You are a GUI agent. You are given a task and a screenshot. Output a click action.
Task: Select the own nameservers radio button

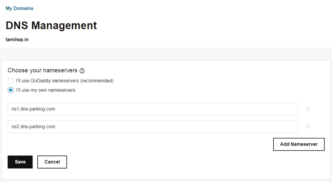point(11,90)
